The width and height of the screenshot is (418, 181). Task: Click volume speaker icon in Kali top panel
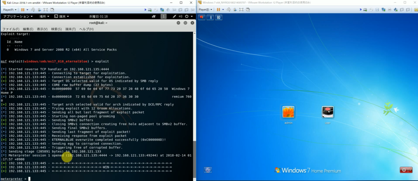(x=180, y=17)
